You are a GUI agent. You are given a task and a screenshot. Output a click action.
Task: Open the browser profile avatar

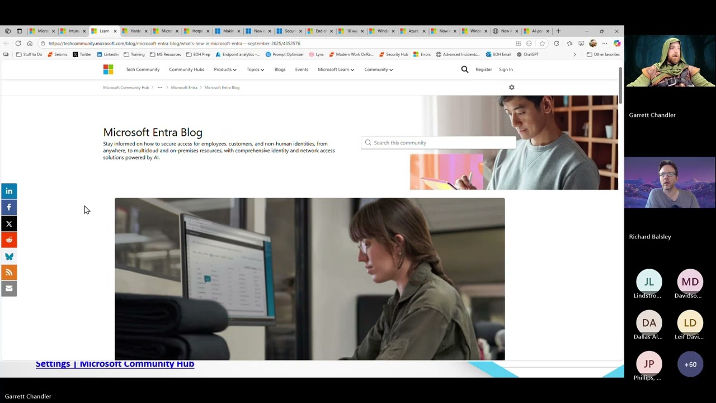tap(593, 43)
